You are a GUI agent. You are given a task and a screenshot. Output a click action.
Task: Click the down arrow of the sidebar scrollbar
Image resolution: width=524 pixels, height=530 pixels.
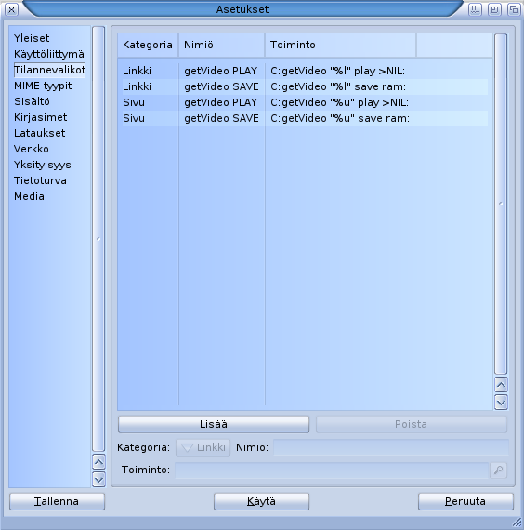coord(98,479)
